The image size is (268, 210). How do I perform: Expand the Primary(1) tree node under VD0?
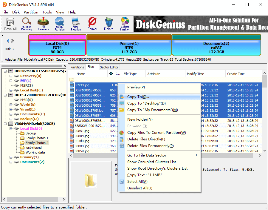click(x=11, y=157)
